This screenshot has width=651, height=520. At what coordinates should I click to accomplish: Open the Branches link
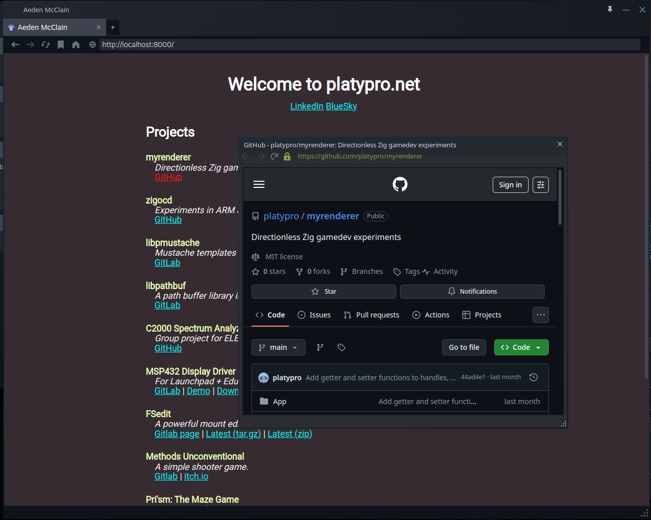(362, 272)
